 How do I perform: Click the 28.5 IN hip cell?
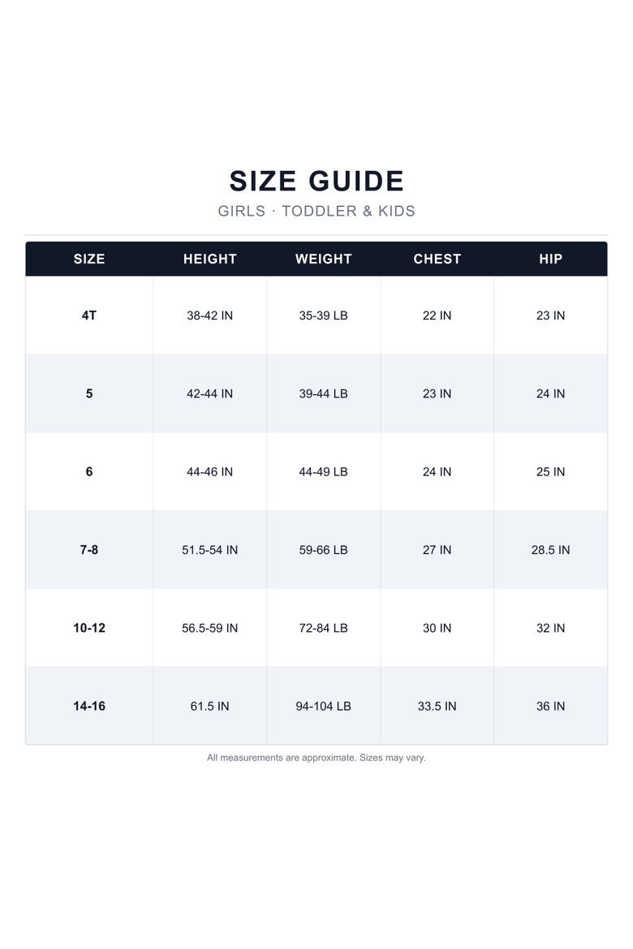pyautogui.click(x=550, y=550)
